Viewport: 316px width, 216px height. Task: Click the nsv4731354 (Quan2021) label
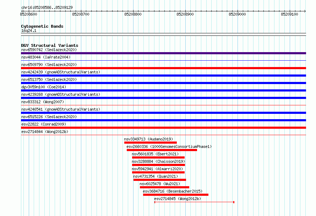[156, 176]
